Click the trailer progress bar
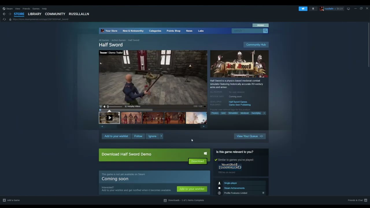 (153, 110)
